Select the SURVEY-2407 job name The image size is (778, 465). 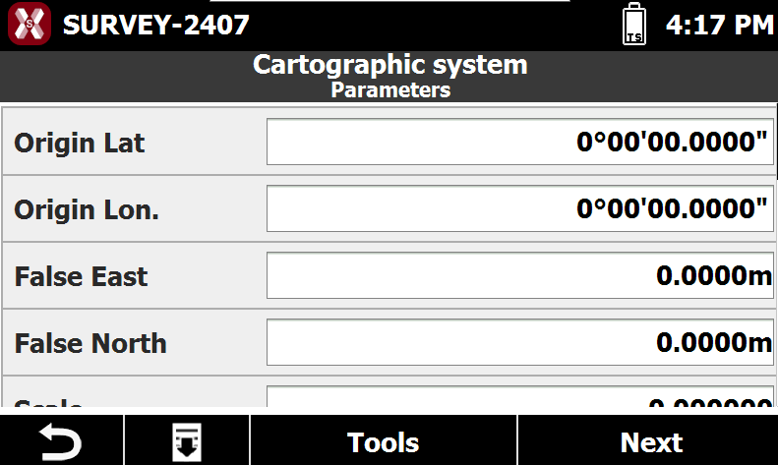[x=155, y=25]
